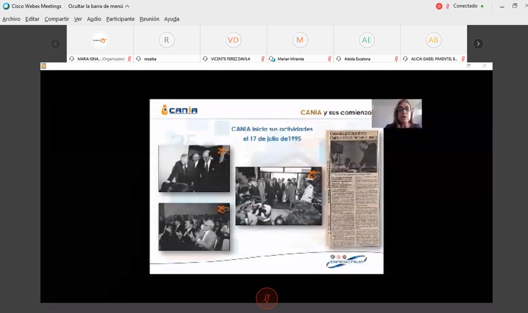Show next participants with right arrow
The height and width of the screenshot is (313, 528).
[478, 44]
